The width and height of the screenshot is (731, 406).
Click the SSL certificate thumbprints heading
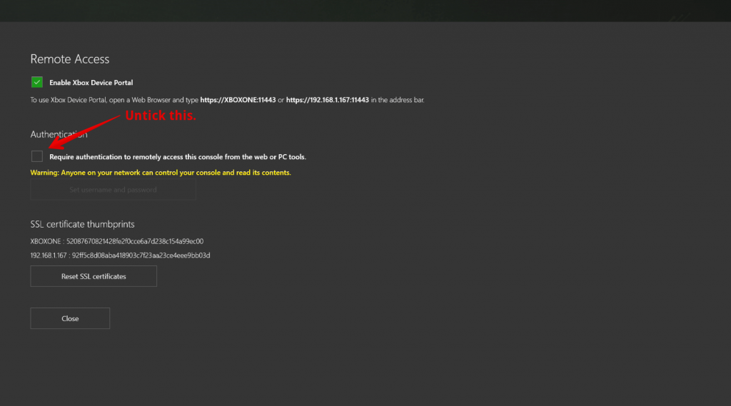83,224
